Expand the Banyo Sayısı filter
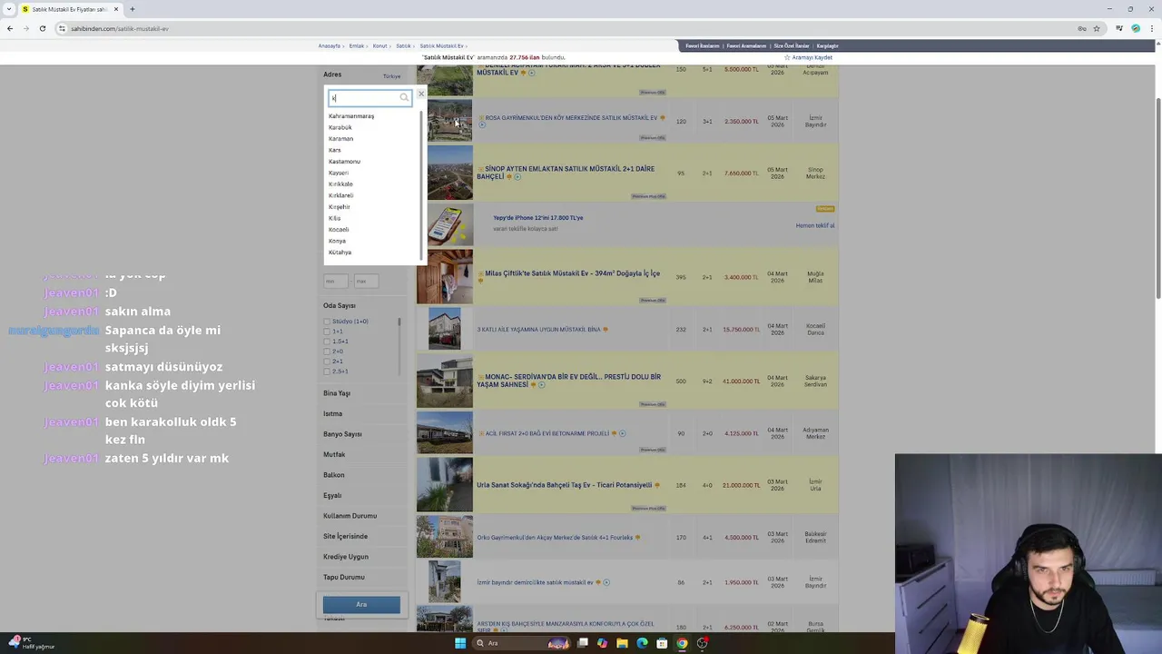The image size is (1162, 654). click(x=342, y=434)
